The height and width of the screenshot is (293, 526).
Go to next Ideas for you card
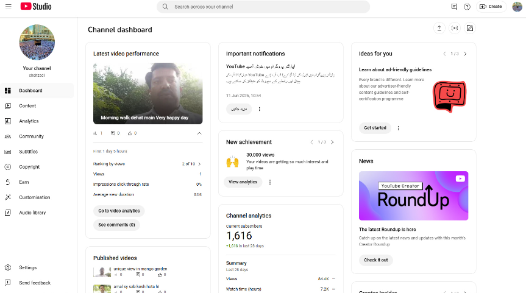tap(465, 54)
